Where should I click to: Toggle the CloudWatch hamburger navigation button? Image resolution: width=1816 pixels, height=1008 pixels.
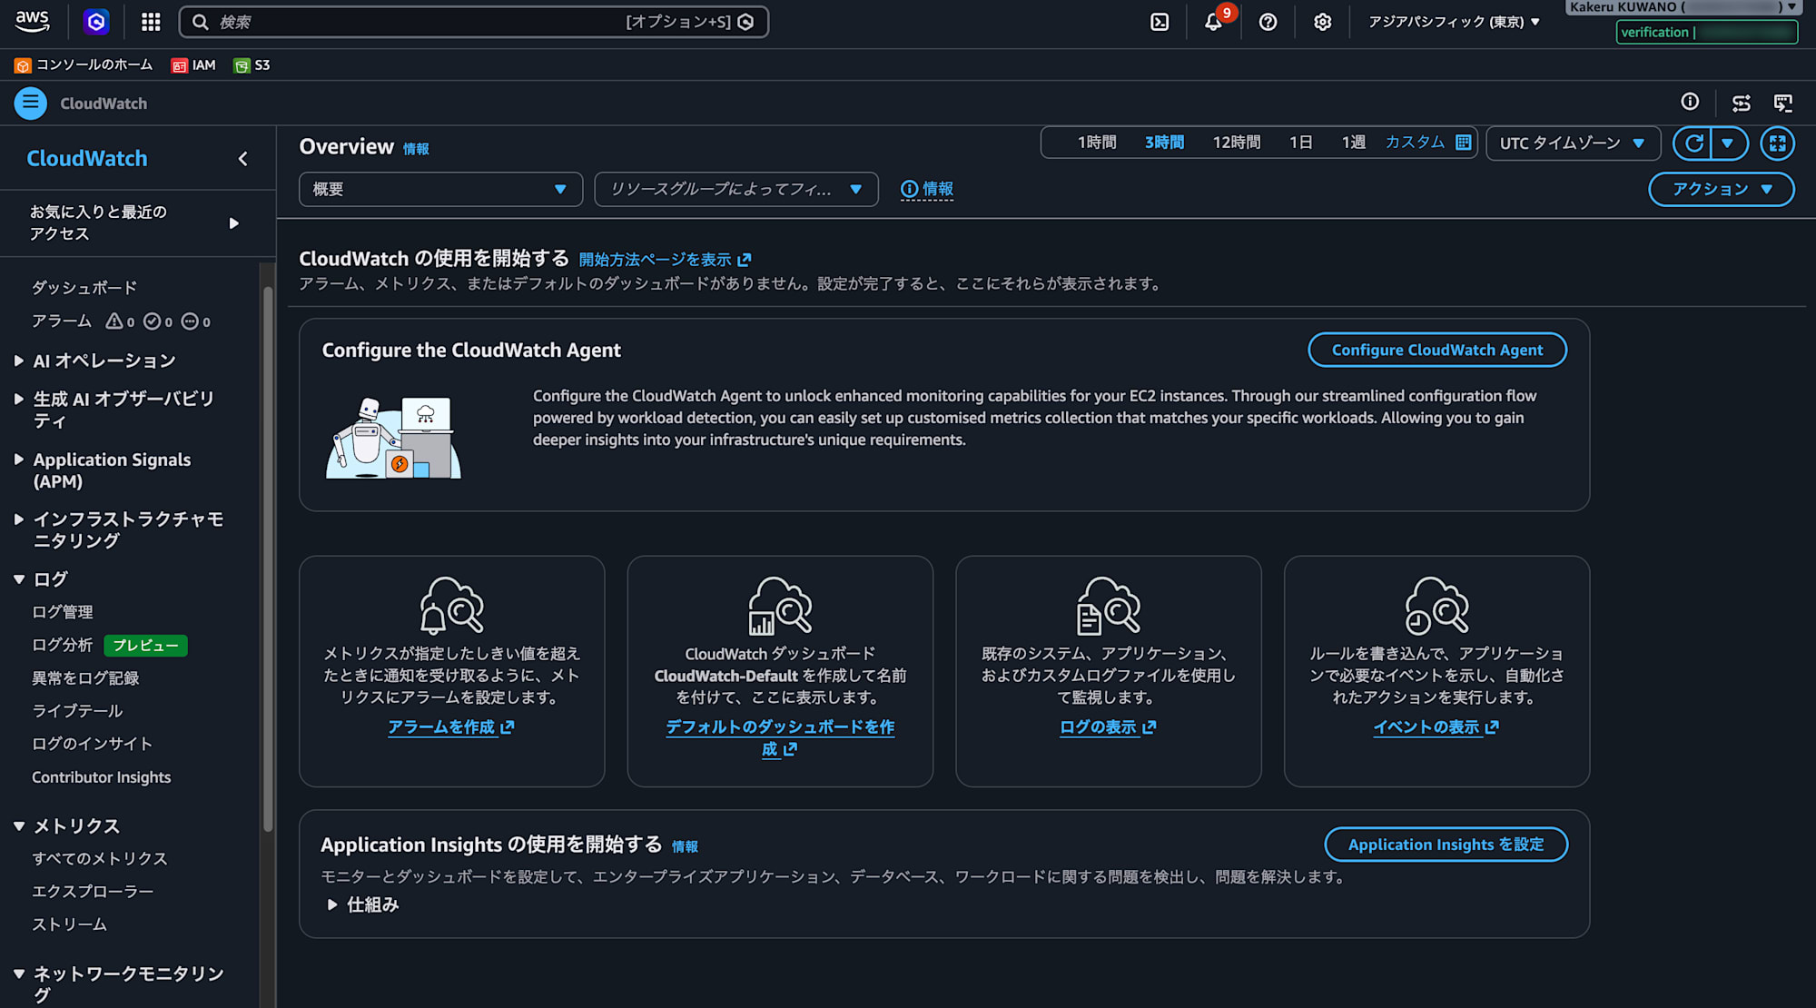coord(30,104)
